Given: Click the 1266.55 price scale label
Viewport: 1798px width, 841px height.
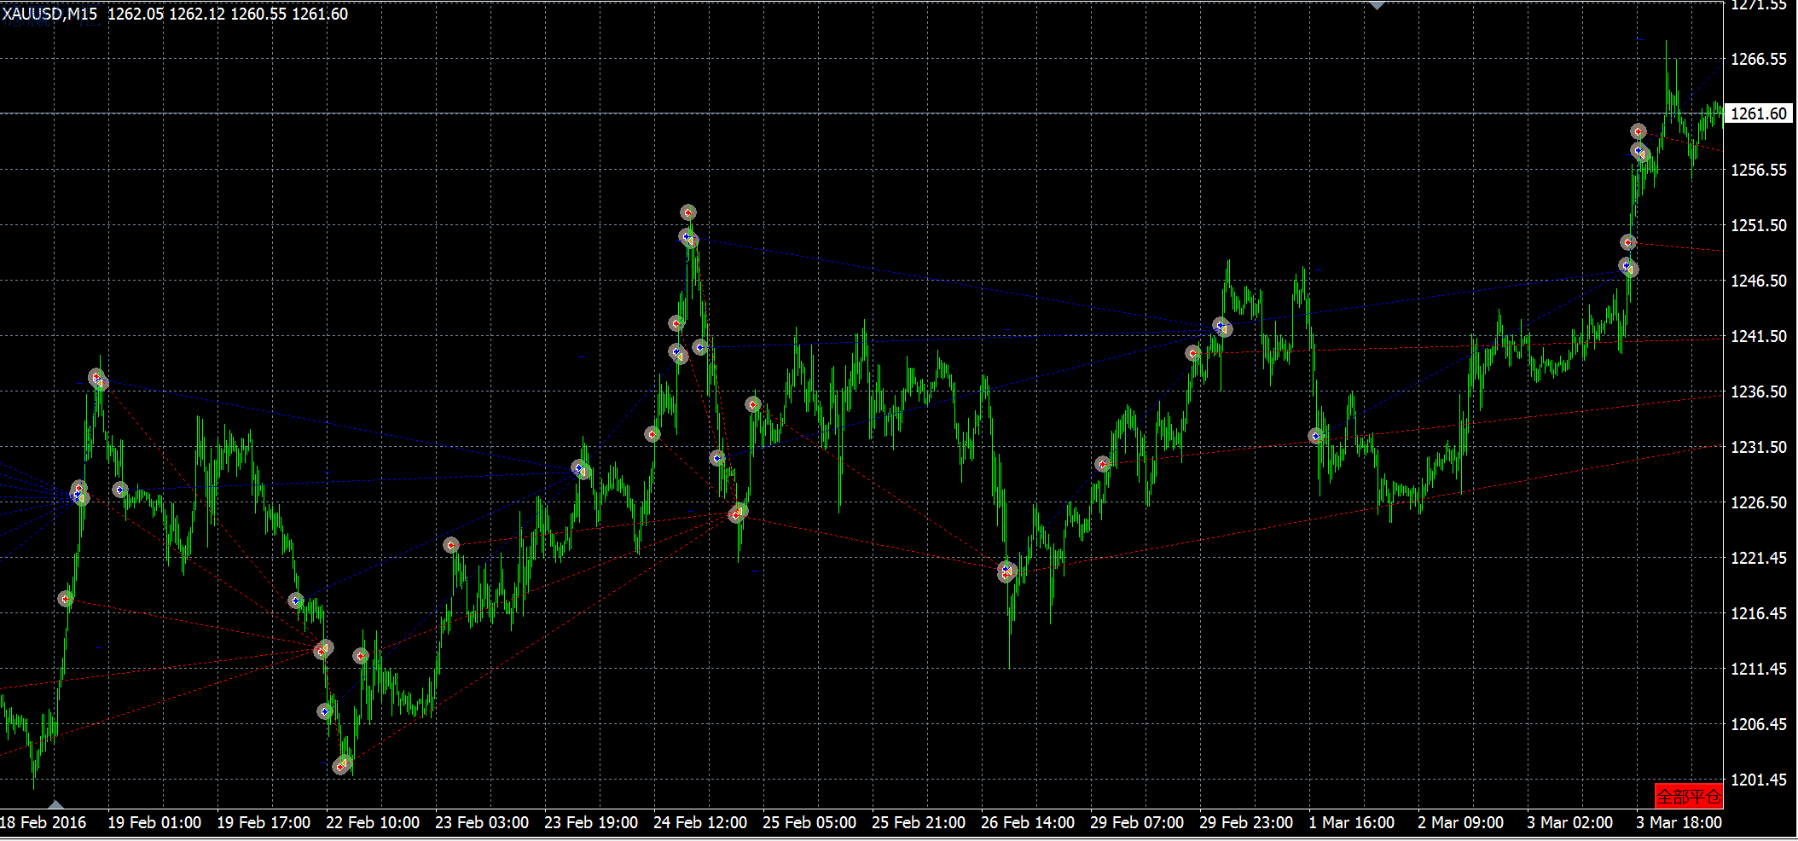Looking at the screenshot, I should [1759, 59].
